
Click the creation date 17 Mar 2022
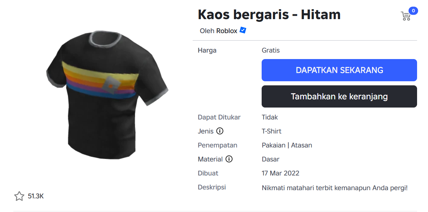point(280,173)
